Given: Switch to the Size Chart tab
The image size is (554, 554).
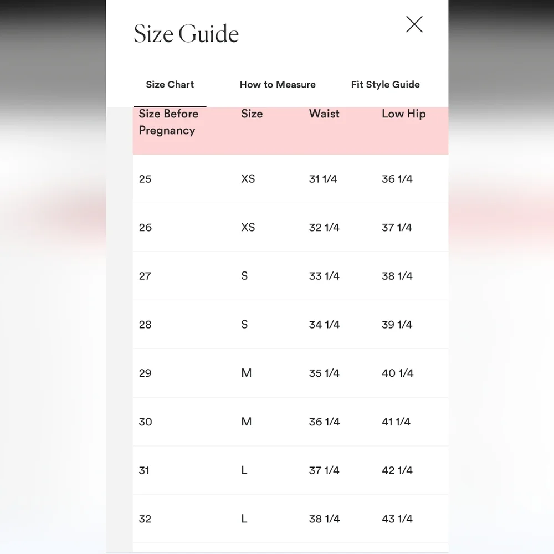Looking at the screenshot, I should click(x=170, y=85).
